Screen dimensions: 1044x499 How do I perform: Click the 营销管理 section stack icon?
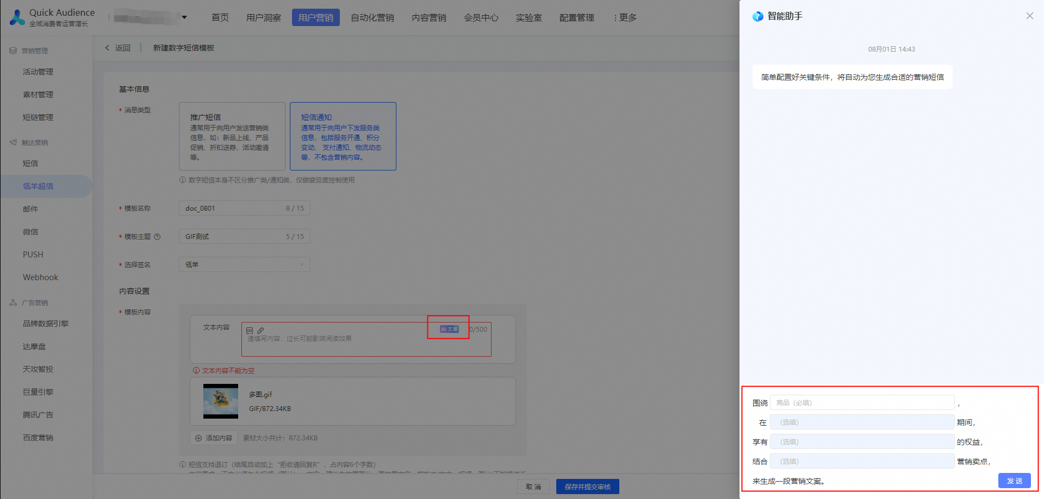[13, 50]
